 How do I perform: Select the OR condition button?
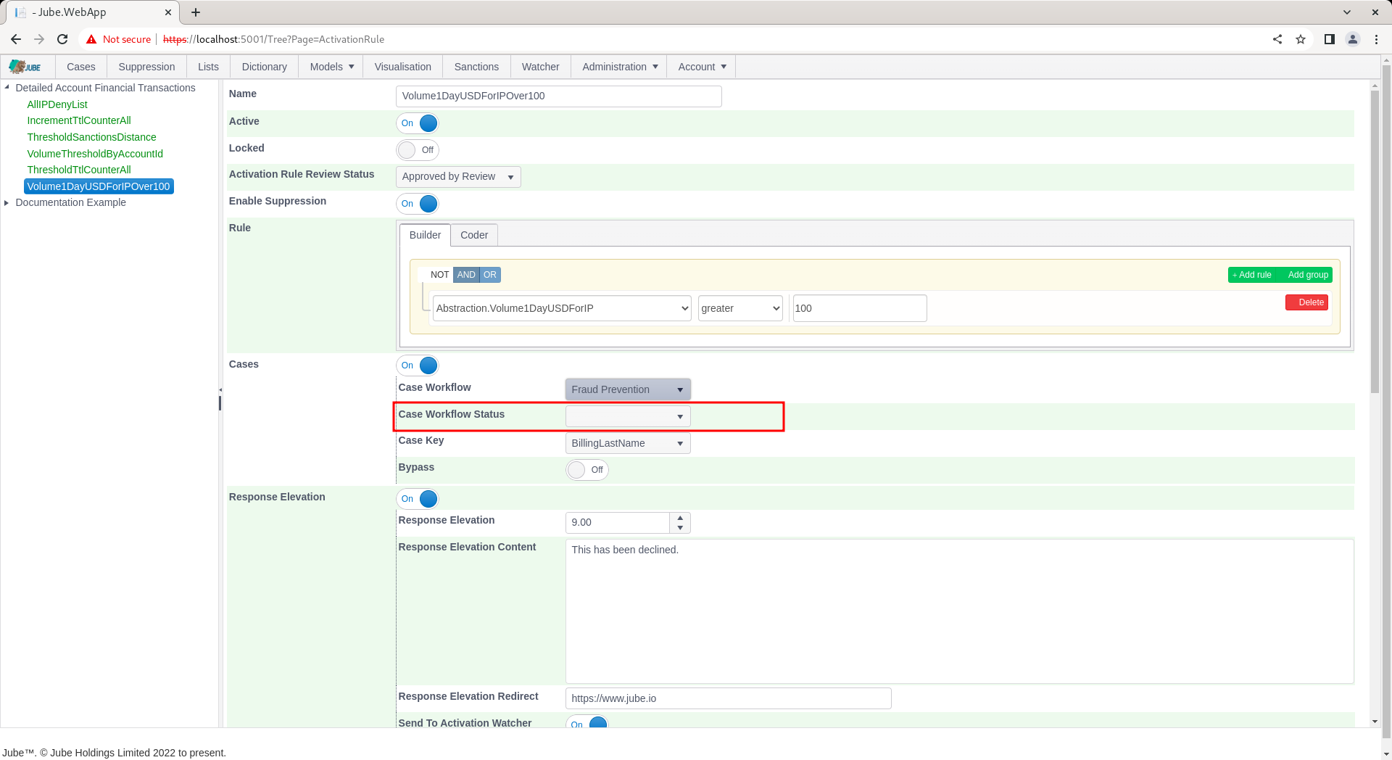(490, 275)
